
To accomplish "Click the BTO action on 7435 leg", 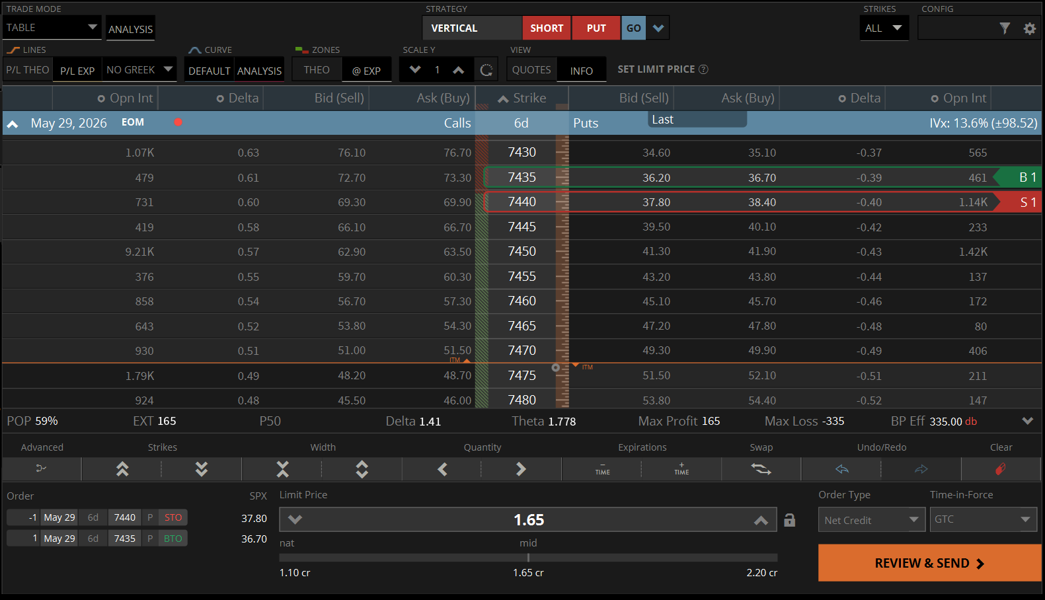I will point(173,539).
